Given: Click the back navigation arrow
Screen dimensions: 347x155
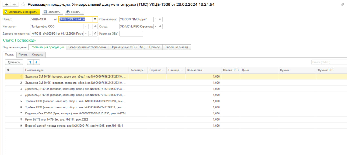Looking at the screenshot, I should tap(7, 5).
